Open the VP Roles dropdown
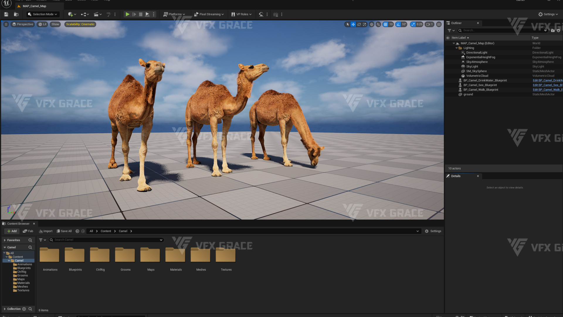This screenshot has width=563, height=317. 241,14
